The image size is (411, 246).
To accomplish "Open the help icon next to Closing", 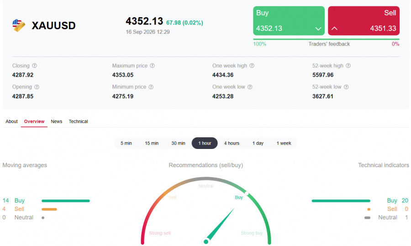I will point(34,66).
